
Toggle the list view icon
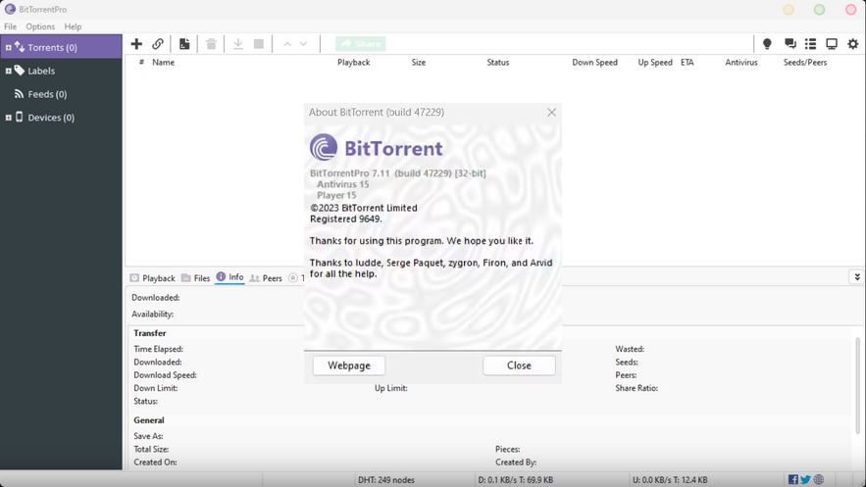(x=811, y=43)
